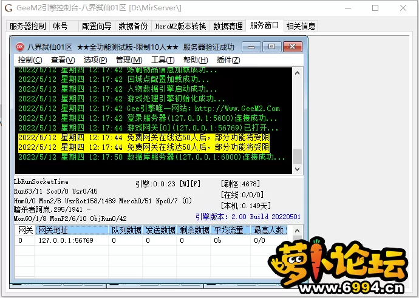Screen dimensions: 419x298
Task: Minimize the GeeM2引擎控制台 main window
Action: pyautogui.click(x=348, y=8)
